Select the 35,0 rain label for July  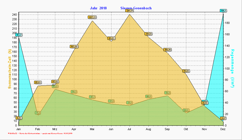(129, 103)
